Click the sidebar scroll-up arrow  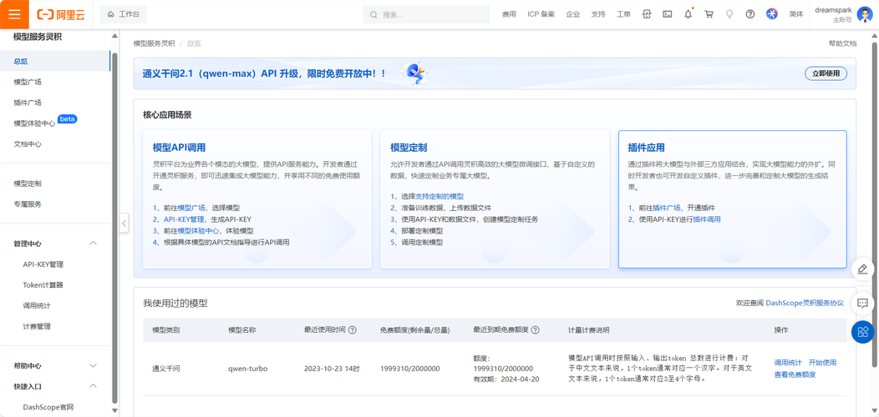[x=115, y=36]
